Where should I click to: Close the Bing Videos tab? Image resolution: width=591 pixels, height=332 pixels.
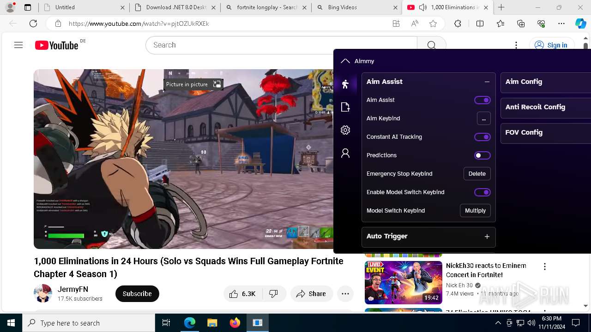coord(395,7)
